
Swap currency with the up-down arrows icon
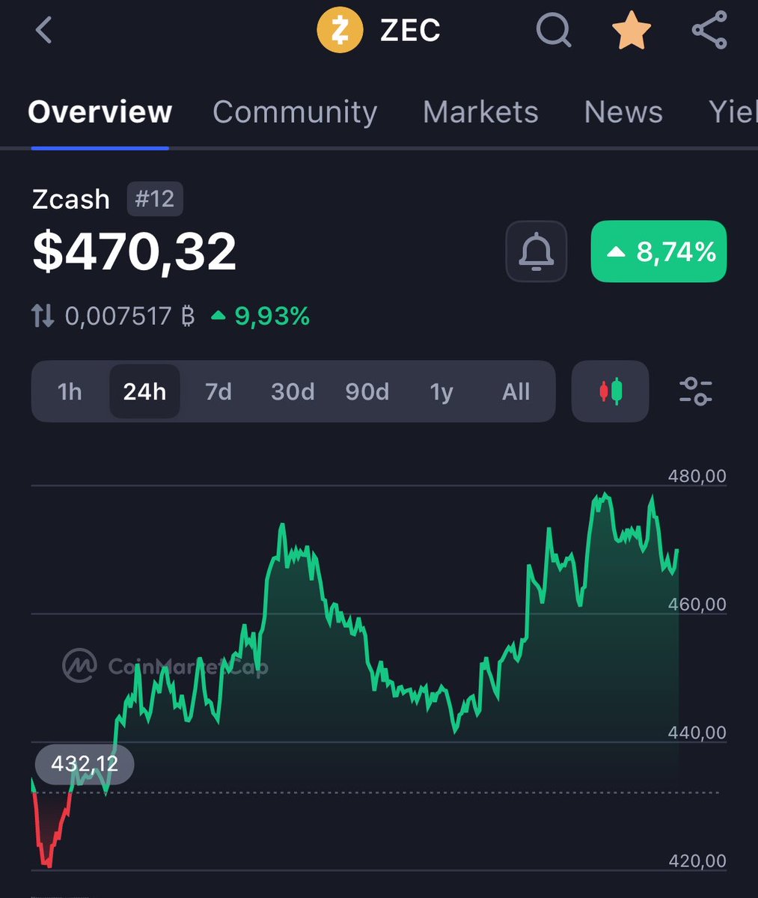(x=43, y=317)
